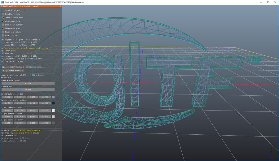The image size is (279, 161).
Task: Collapse the MadView3D control panel triangle
Action: 2,6
